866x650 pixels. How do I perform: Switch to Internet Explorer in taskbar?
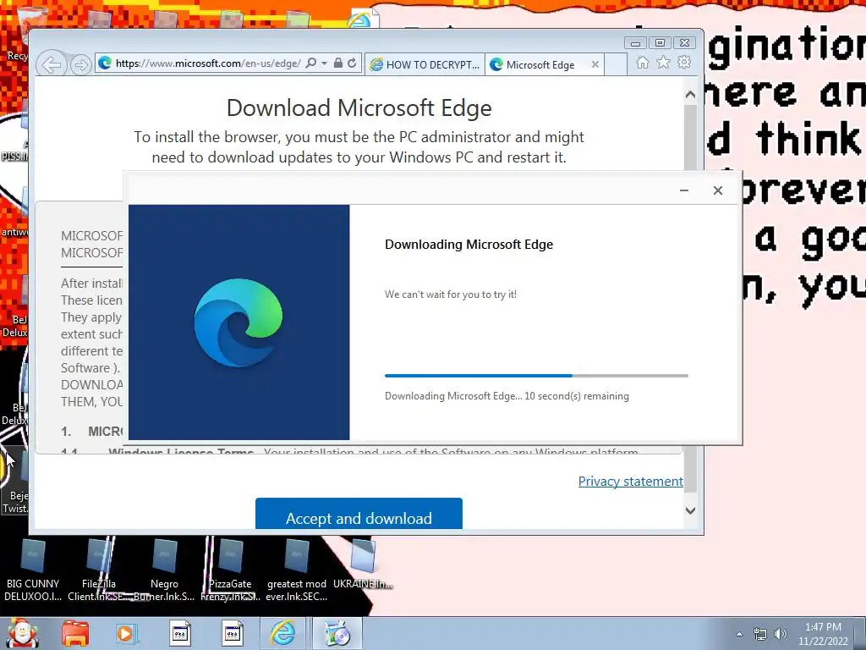point(282,633)
